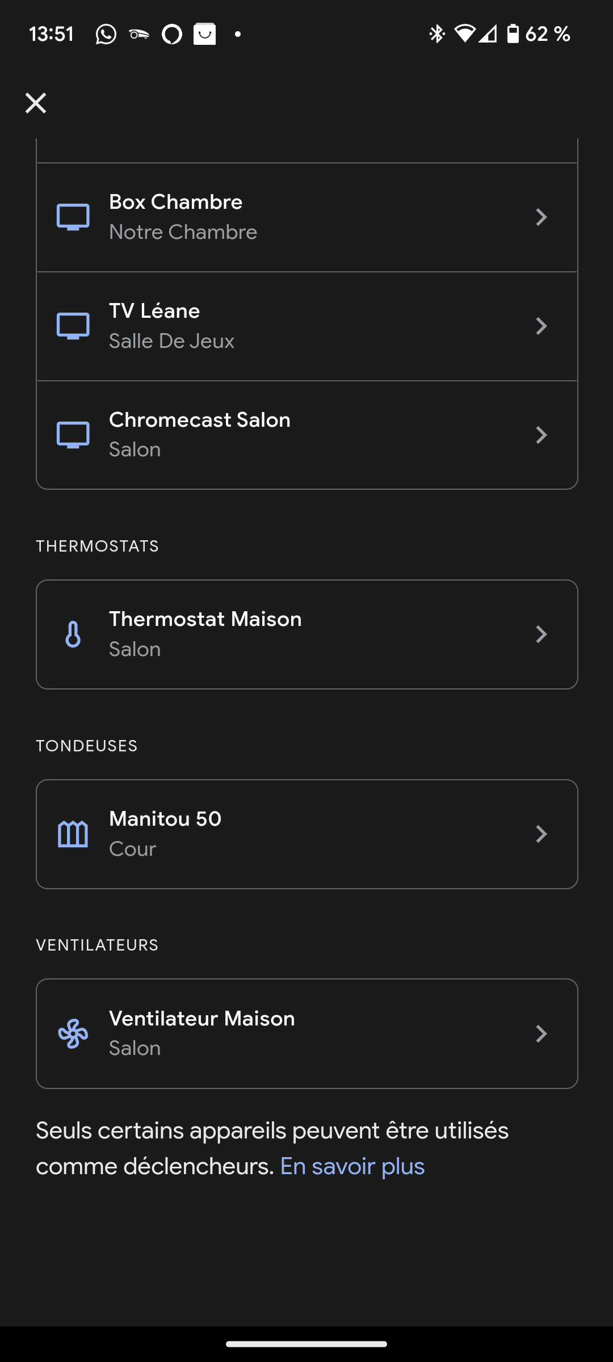Open Manitou 50 chevron arrow

tap(541, 834)
